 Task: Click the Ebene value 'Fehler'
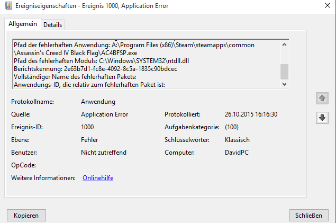tap(89, 140)
